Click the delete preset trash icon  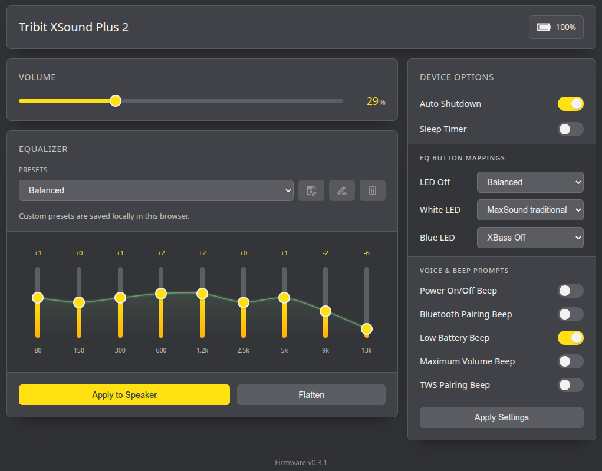click(373, 190)
